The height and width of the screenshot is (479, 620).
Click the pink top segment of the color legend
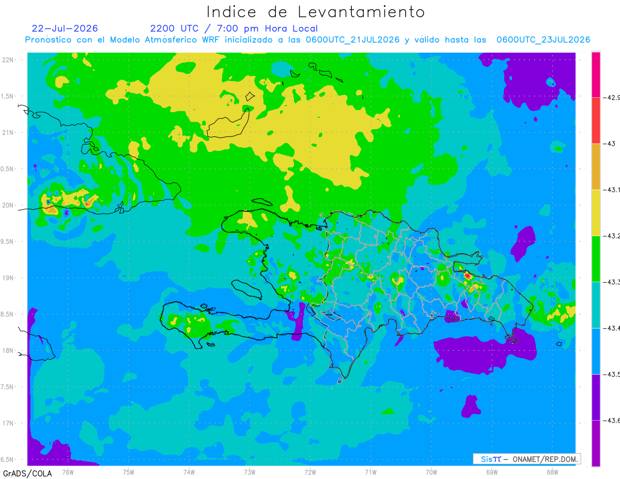click(x=596, y=74)
